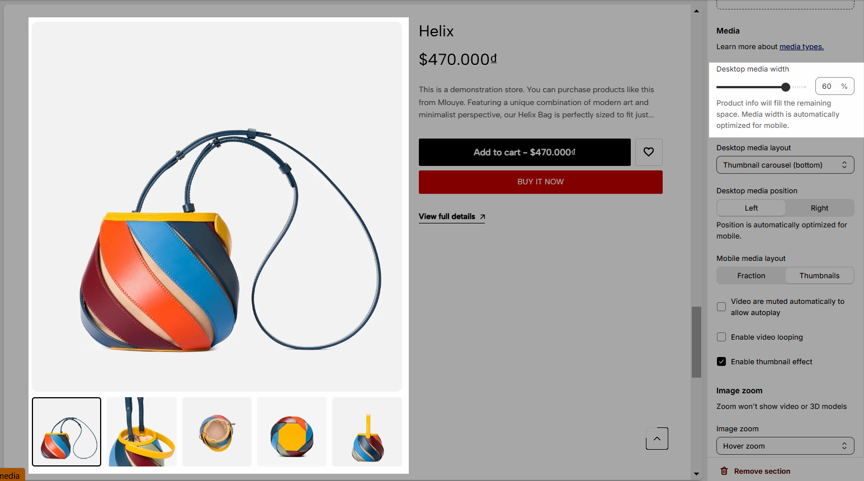The height and width of the screenshot is (481, 864).
Task: Click the arrow icon next to View full details
Action: coord(483,217)
